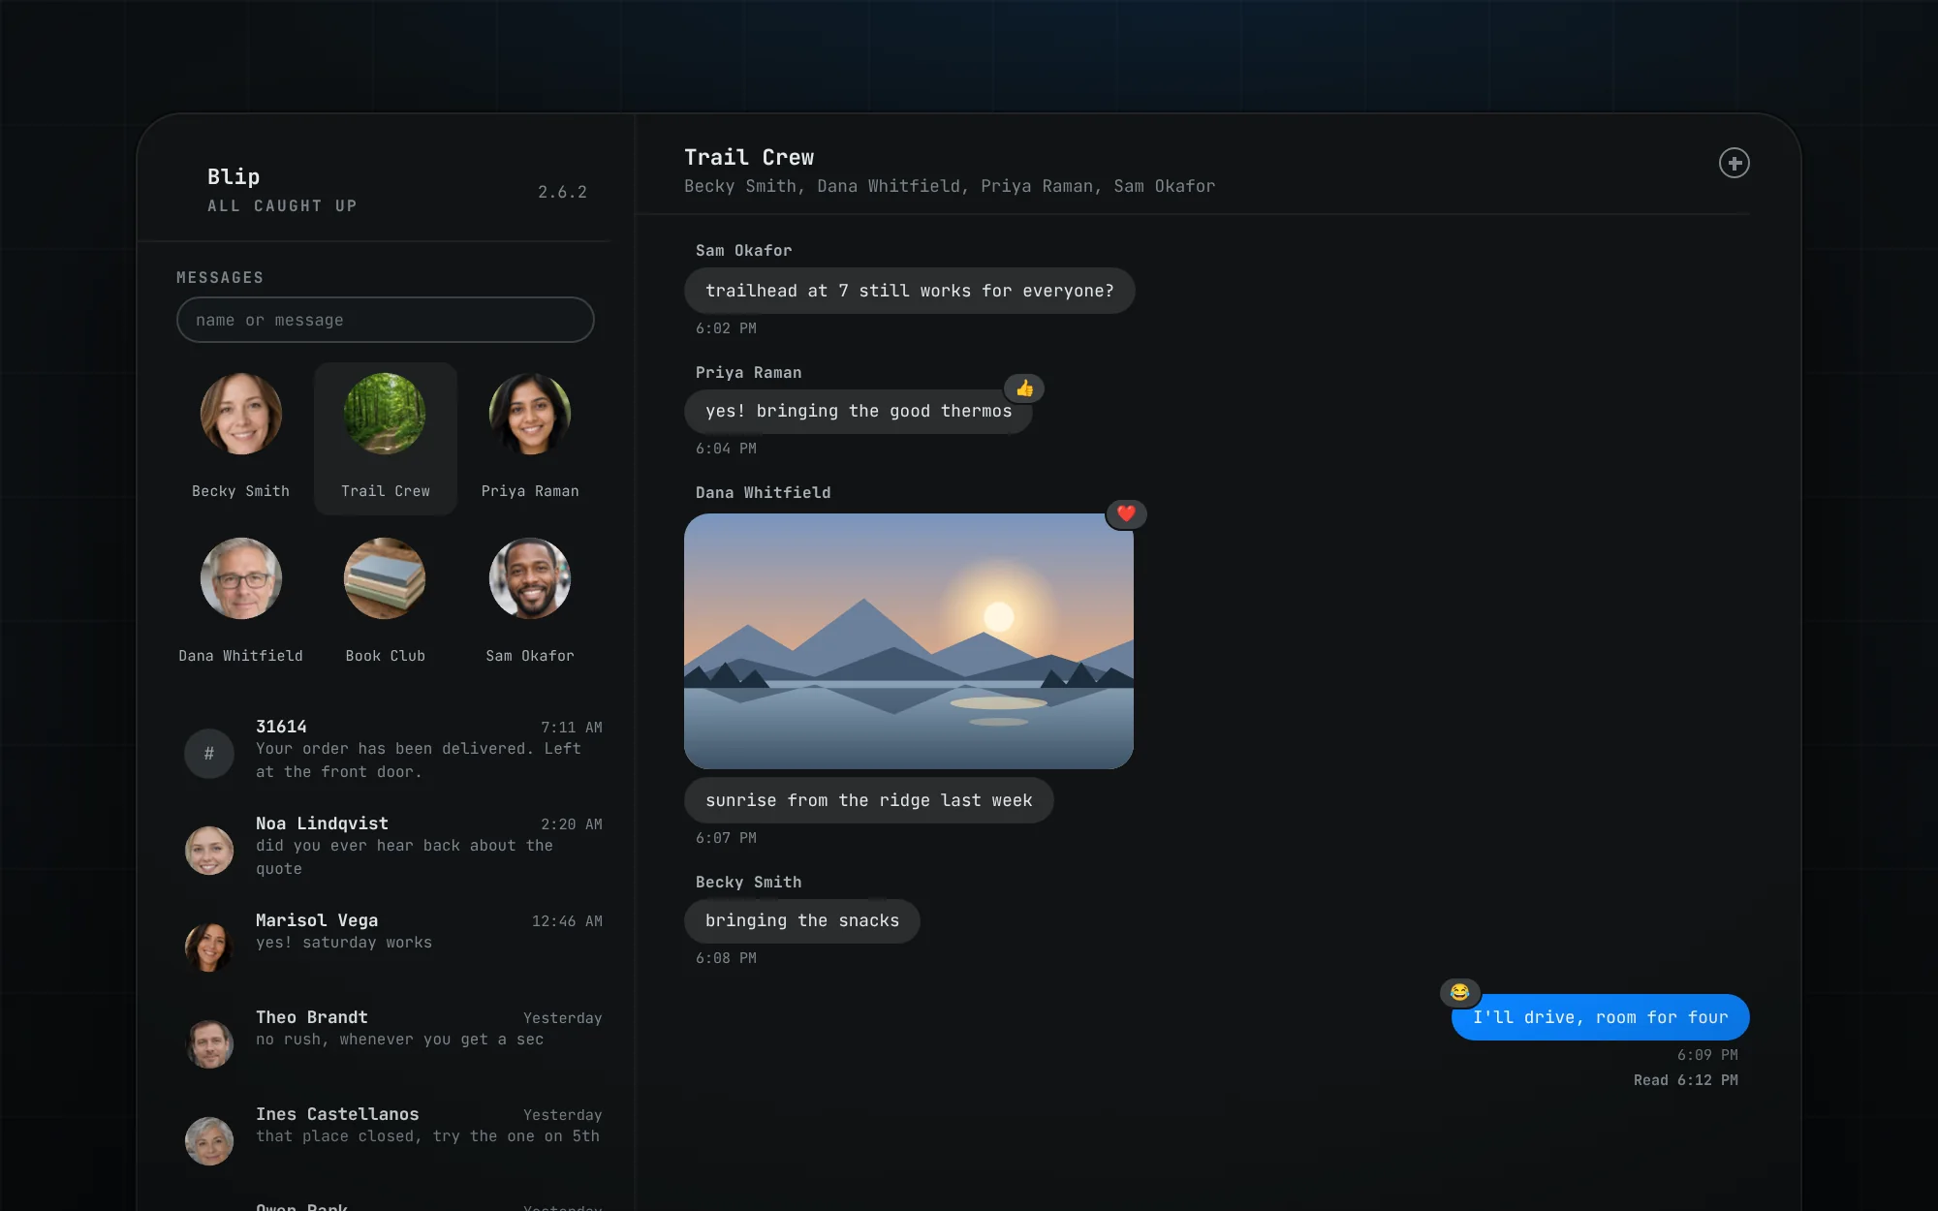Click the laughing emoji reaction on your message
1938x1211 pixels.
pos(1459,992)
